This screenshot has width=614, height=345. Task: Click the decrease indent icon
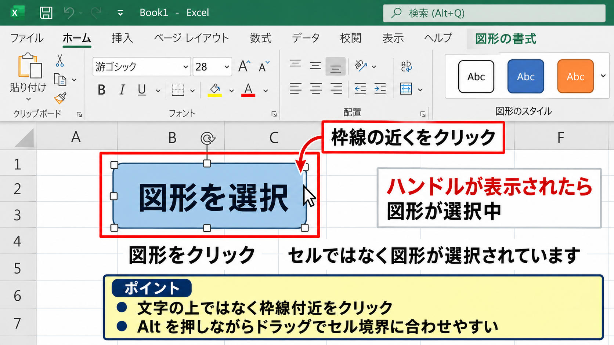[360, 89]
